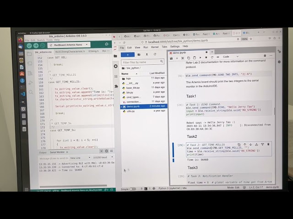The width and height of the screenshot is (293, 219).
Task: Interrupt the kernel with the stop icon
Action: [x=206, y=57]
